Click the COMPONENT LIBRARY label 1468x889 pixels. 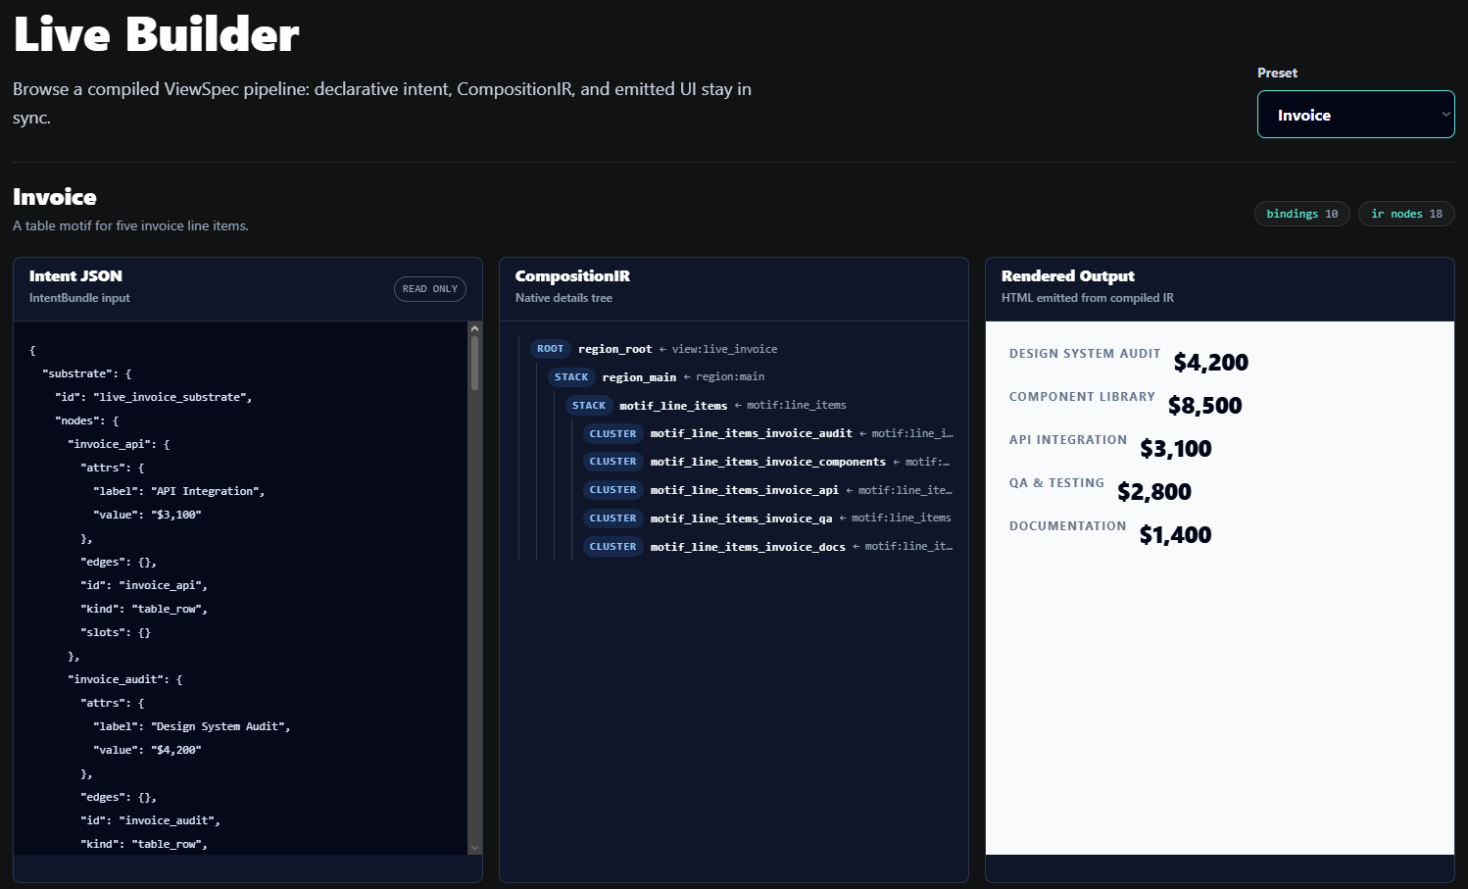[x=1082, y=397]
